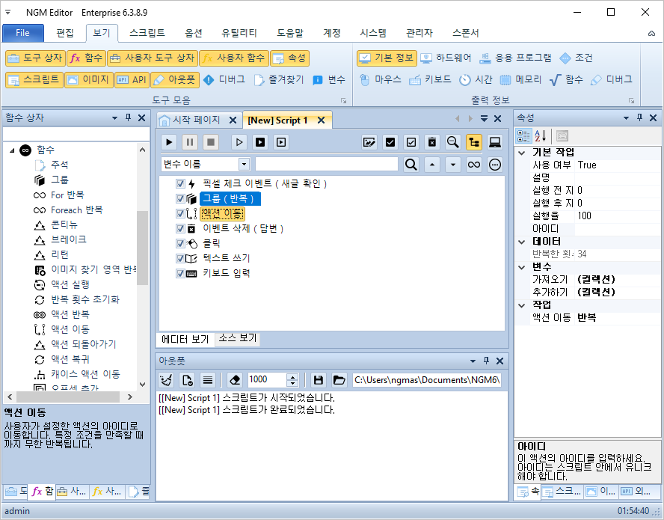
Task: Open the File menu
Action: [x=23, y=33]
